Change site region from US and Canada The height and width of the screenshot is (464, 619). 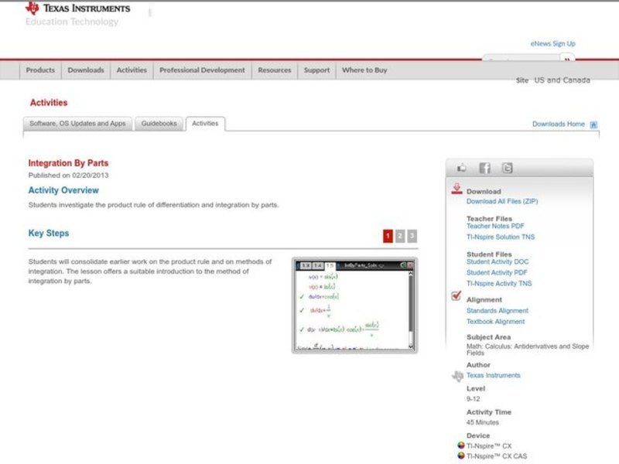coord(563,80)
